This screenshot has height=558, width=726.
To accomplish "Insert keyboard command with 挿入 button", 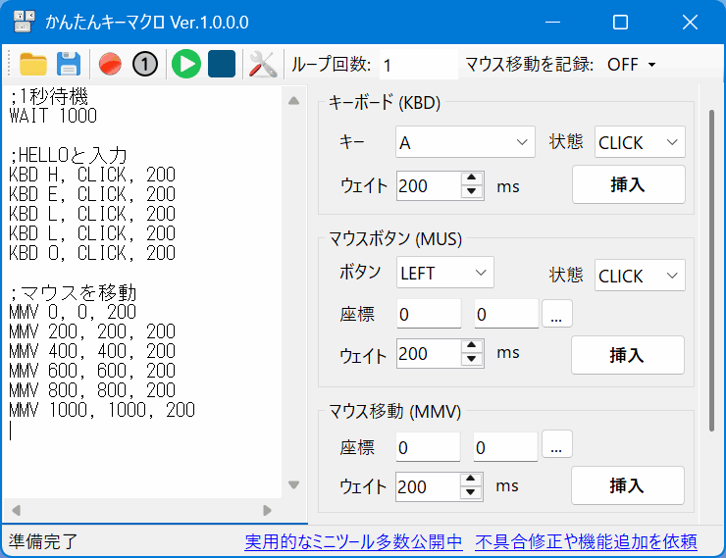I will pos(628,184).
